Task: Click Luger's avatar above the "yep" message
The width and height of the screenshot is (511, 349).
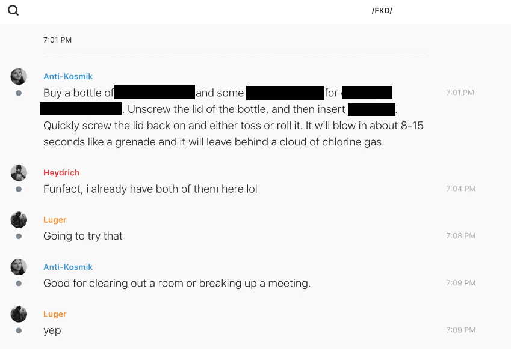Action: (x=19, y=314)
